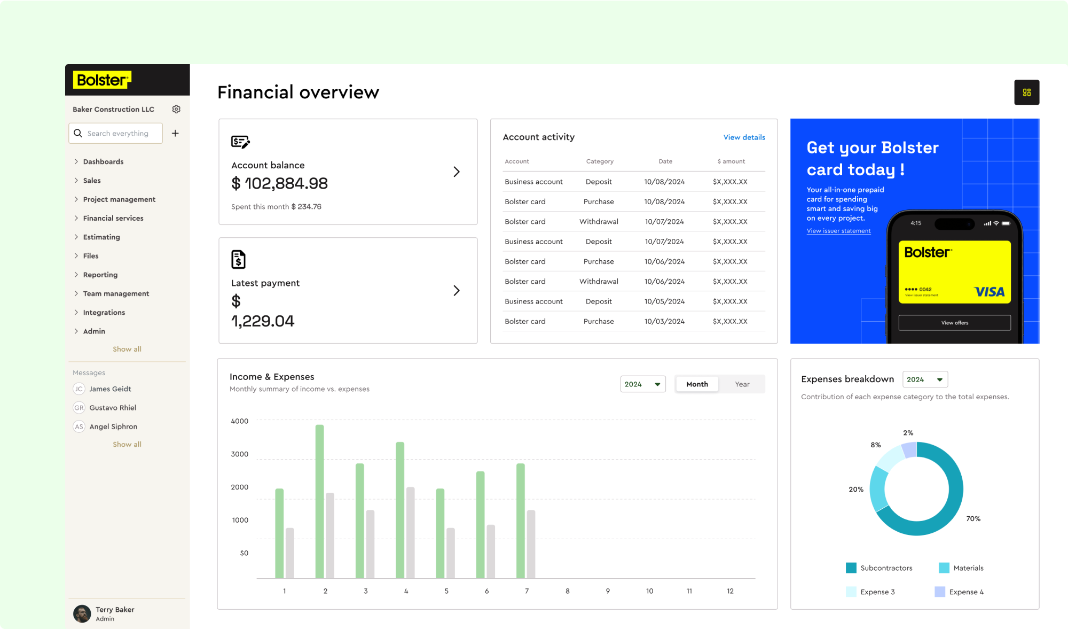Switch to Year view toggle
The width and height of the screenshot is (1068, 629).
[742, 384]
